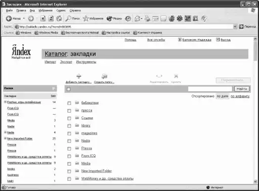Open the Back button history dropdown arrow

pyautogui.click(x=24, y=18)
